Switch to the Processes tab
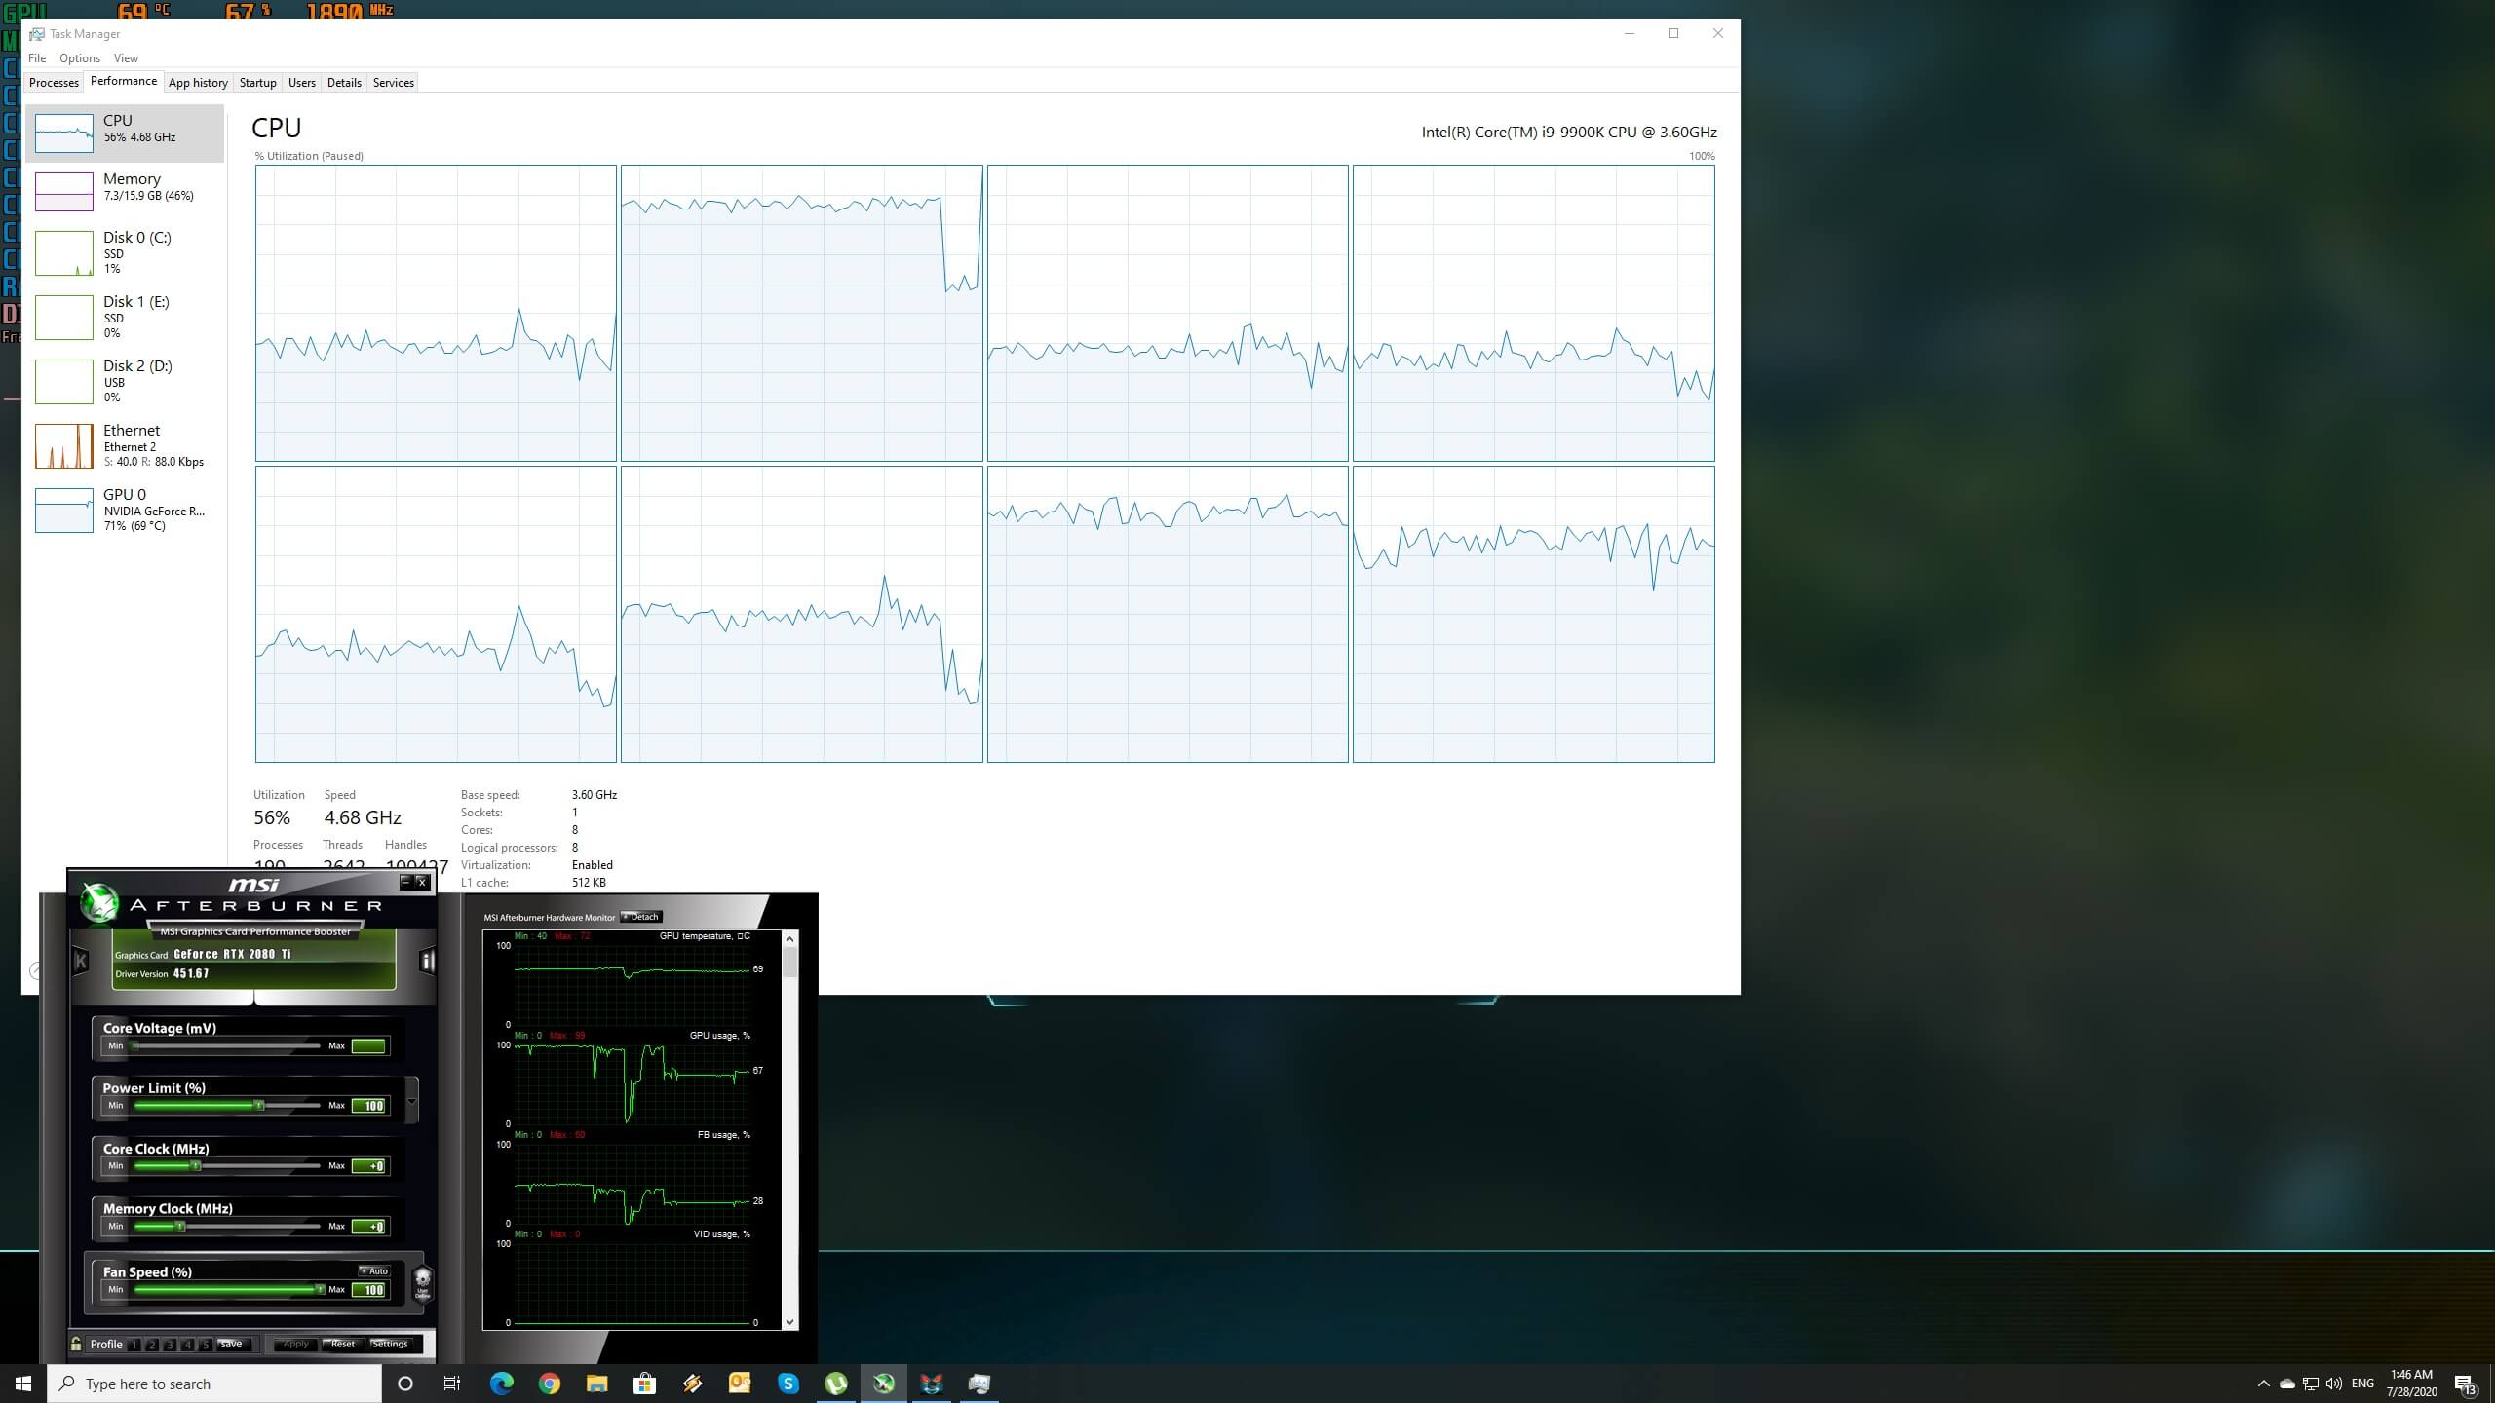The width and height of the screenshot is (2495, 1403). [x=54, y=83]
